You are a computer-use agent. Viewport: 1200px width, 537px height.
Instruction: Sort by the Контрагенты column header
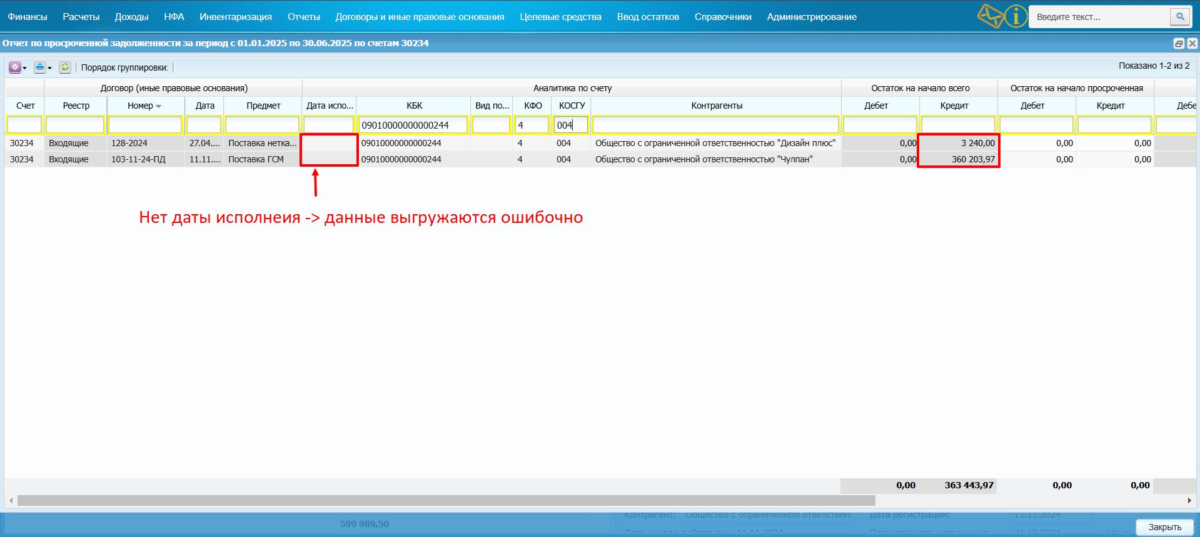coord(717,106)
